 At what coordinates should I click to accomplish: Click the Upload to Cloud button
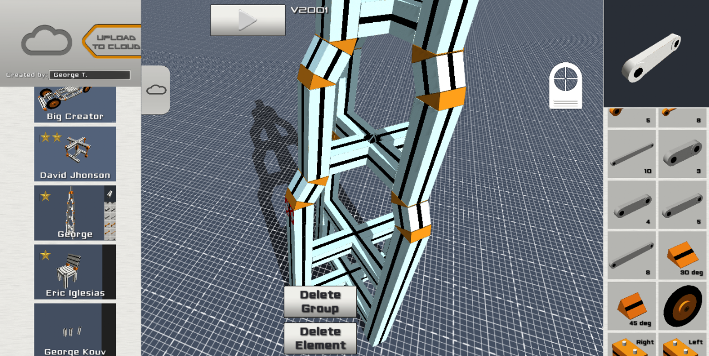(x=112, y=42)
